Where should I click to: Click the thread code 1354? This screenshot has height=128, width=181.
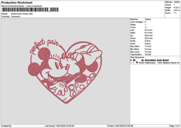click(160, 63)
